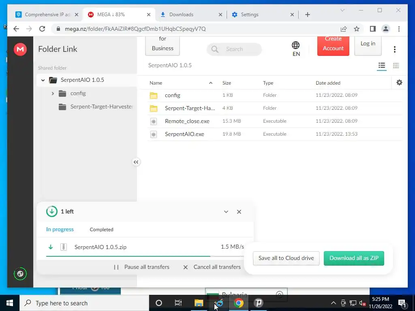
Task: Collapse SerpentAIO 1.0.5 tree node arrow
Action: [43, 80]
